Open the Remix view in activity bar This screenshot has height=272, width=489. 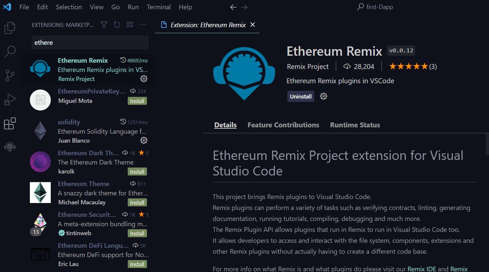pos(10,147)
